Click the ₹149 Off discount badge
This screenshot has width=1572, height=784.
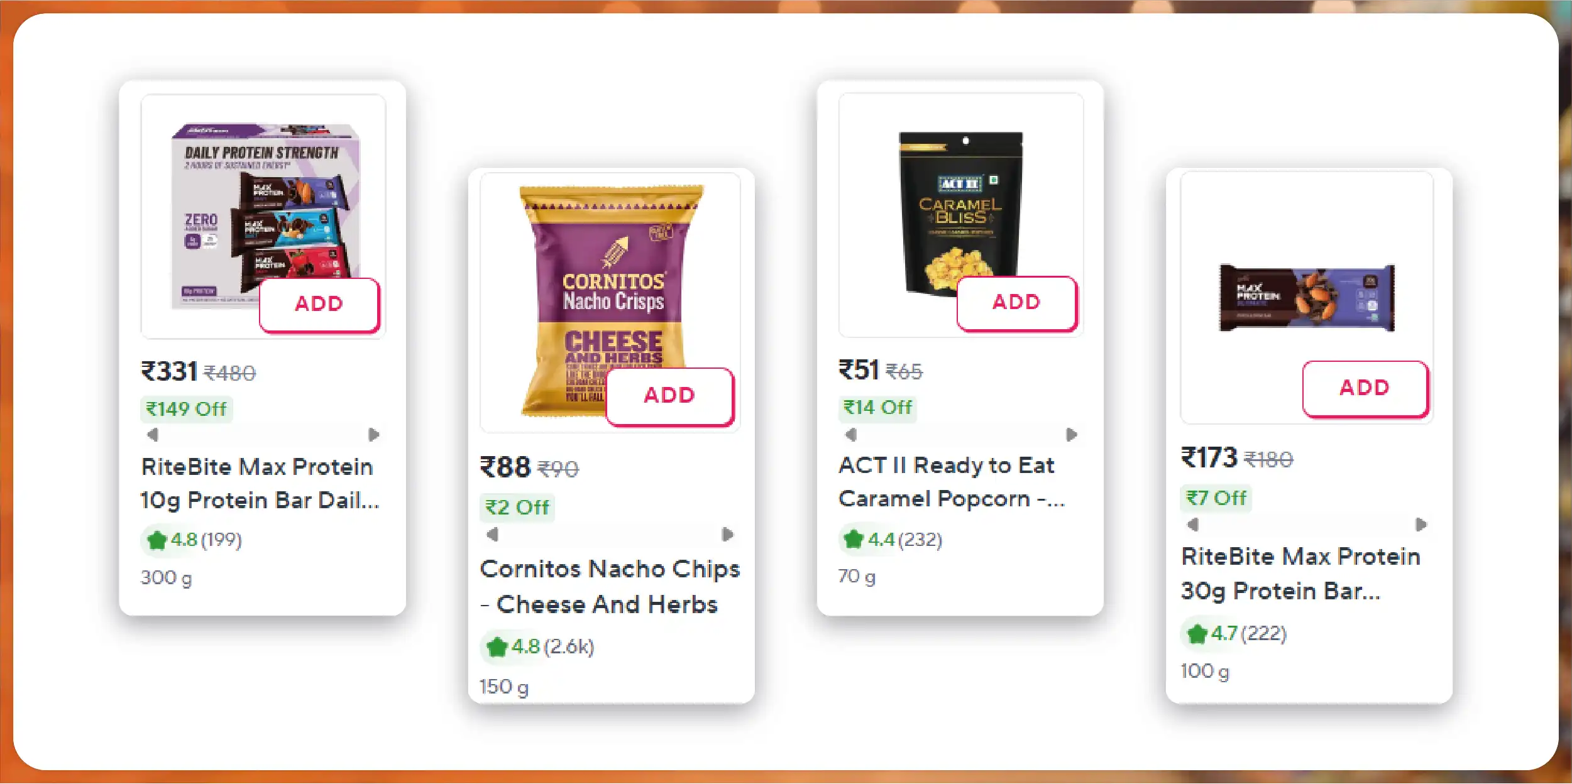click(x=186, y=409)
